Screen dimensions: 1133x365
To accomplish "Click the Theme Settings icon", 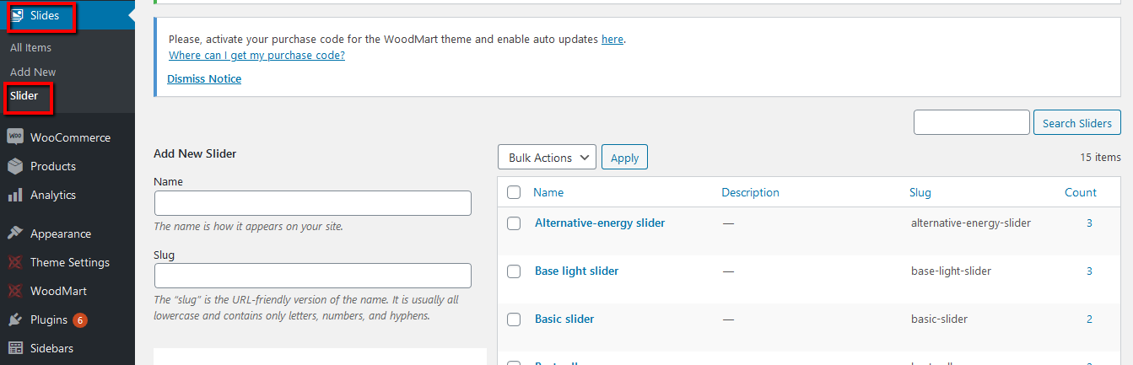I will (15, 262).
